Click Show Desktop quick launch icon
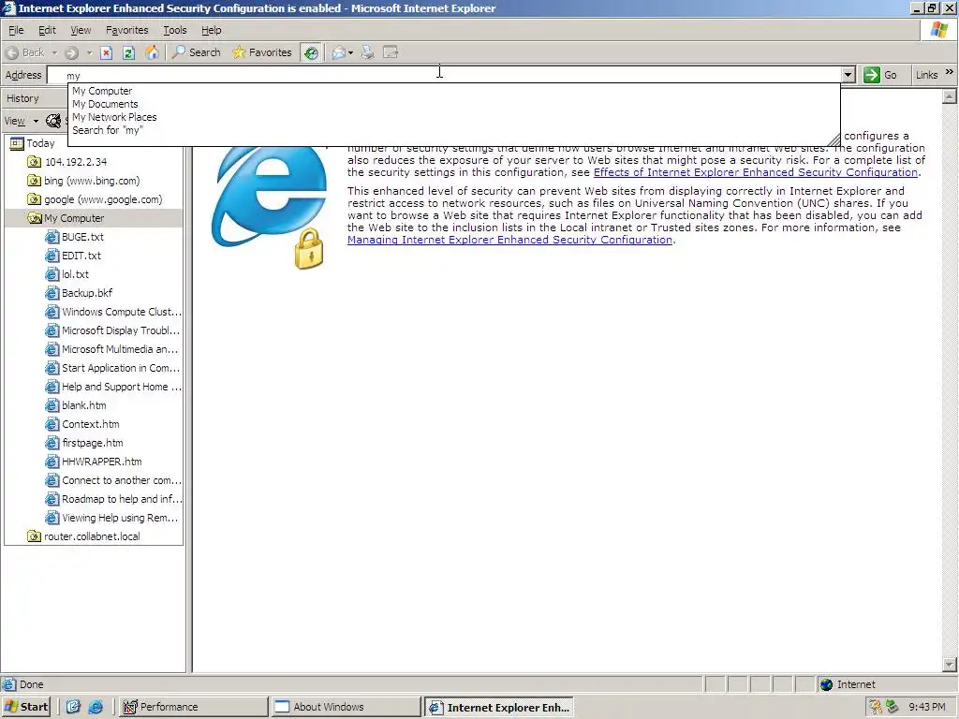The image size is (959, 719). 73,707
